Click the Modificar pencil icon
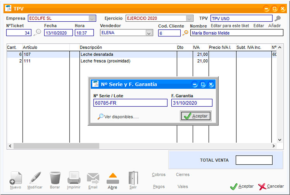This screenshot has width=290, height=195. tap(35, 178)
